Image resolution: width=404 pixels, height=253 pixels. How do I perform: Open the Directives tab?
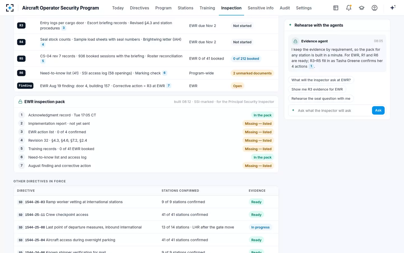click(x=139, y=8)
